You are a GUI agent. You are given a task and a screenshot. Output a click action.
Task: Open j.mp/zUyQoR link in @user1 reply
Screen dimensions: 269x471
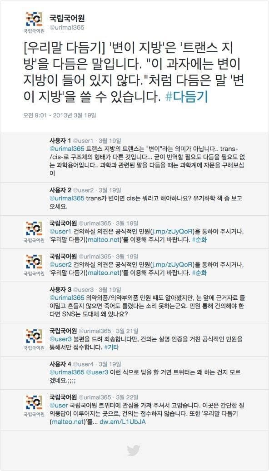click(x=172, y=231)
